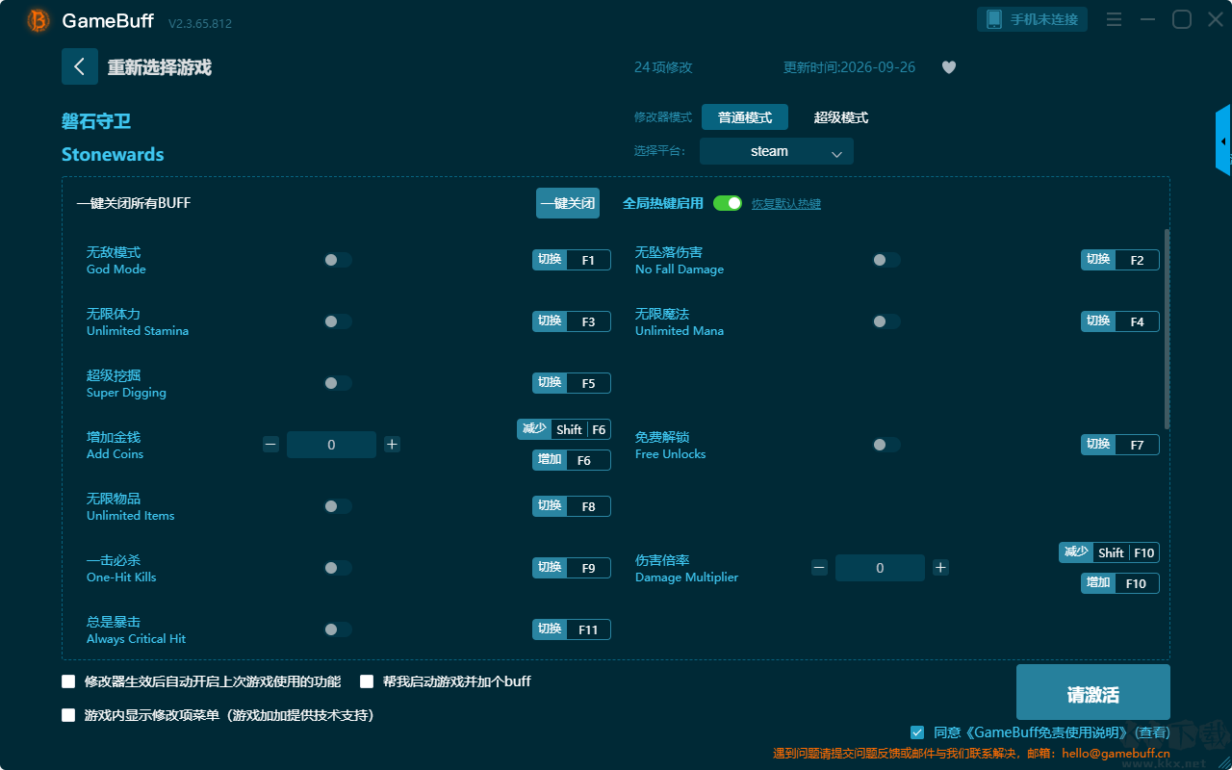This screenshot has width=1232, height=770.
Task: Click 恢复默认热键 link
Action: click(x=786, y=204)
